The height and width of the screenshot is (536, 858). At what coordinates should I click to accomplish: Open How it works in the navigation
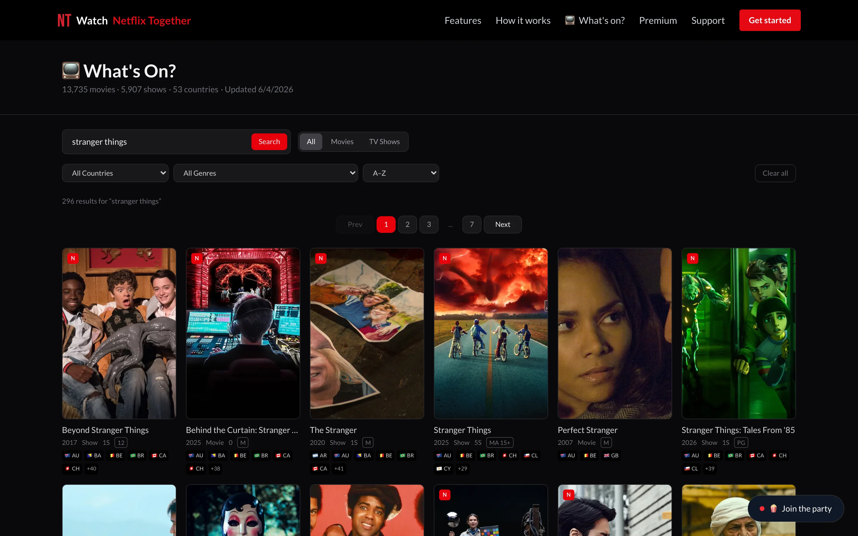(523, 20)
